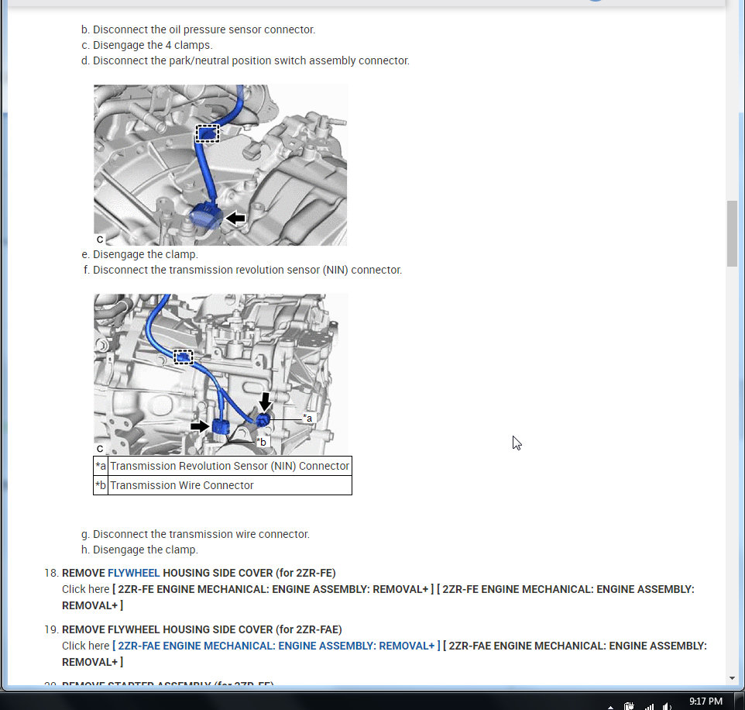Click table cell 'Transmission Wire Connector'

click(x=230, y=485)
